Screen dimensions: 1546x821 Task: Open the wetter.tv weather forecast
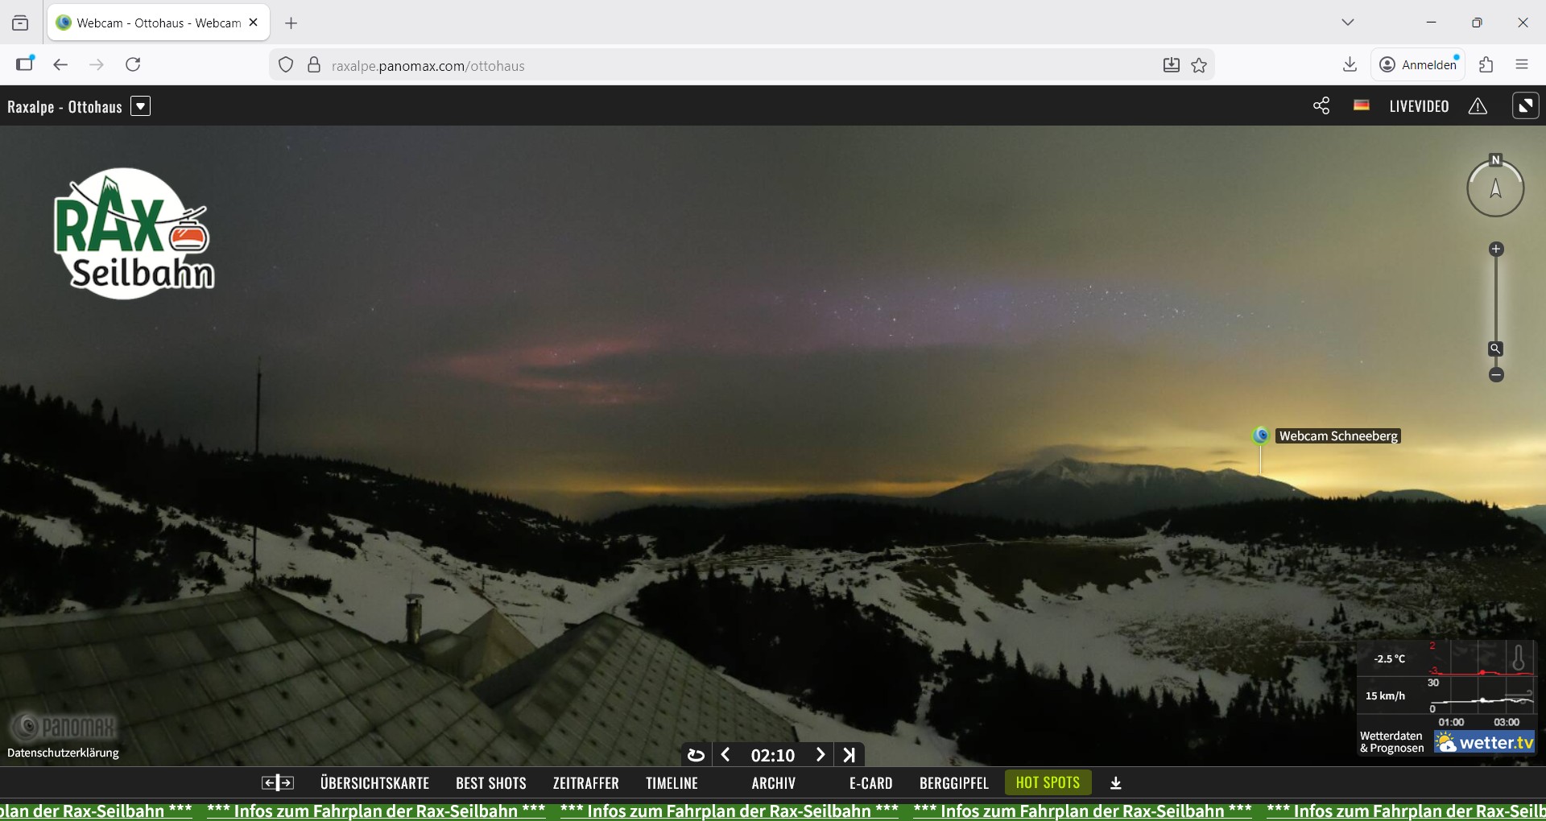click(x=1485, y=742)
